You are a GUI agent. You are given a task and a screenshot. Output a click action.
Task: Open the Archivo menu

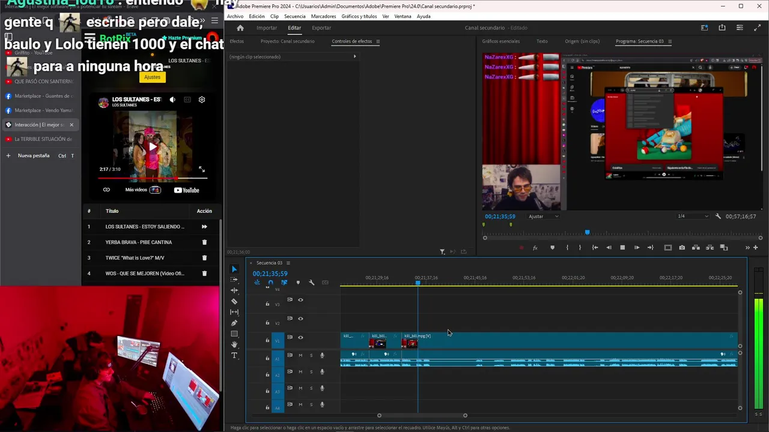click(236, 16)
